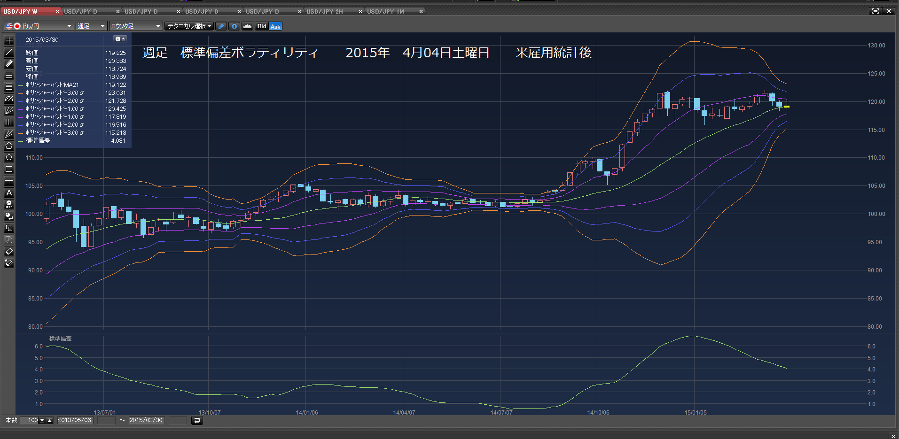Click the empty time field after start date
The image size is (899, 439).
point(106,420)
